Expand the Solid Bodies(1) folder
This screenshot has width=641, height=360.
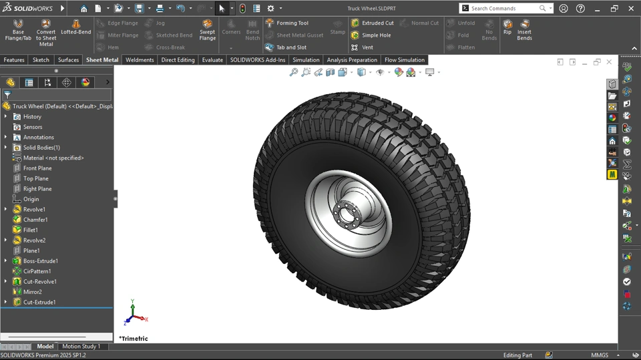click(x=6, y=148)
